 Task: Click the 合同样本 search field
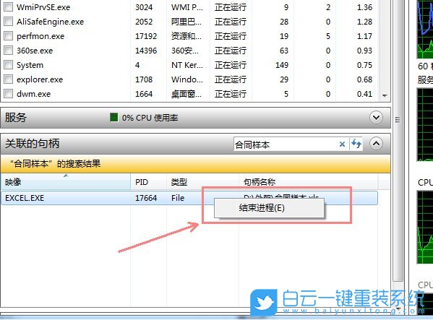(286, 144)
